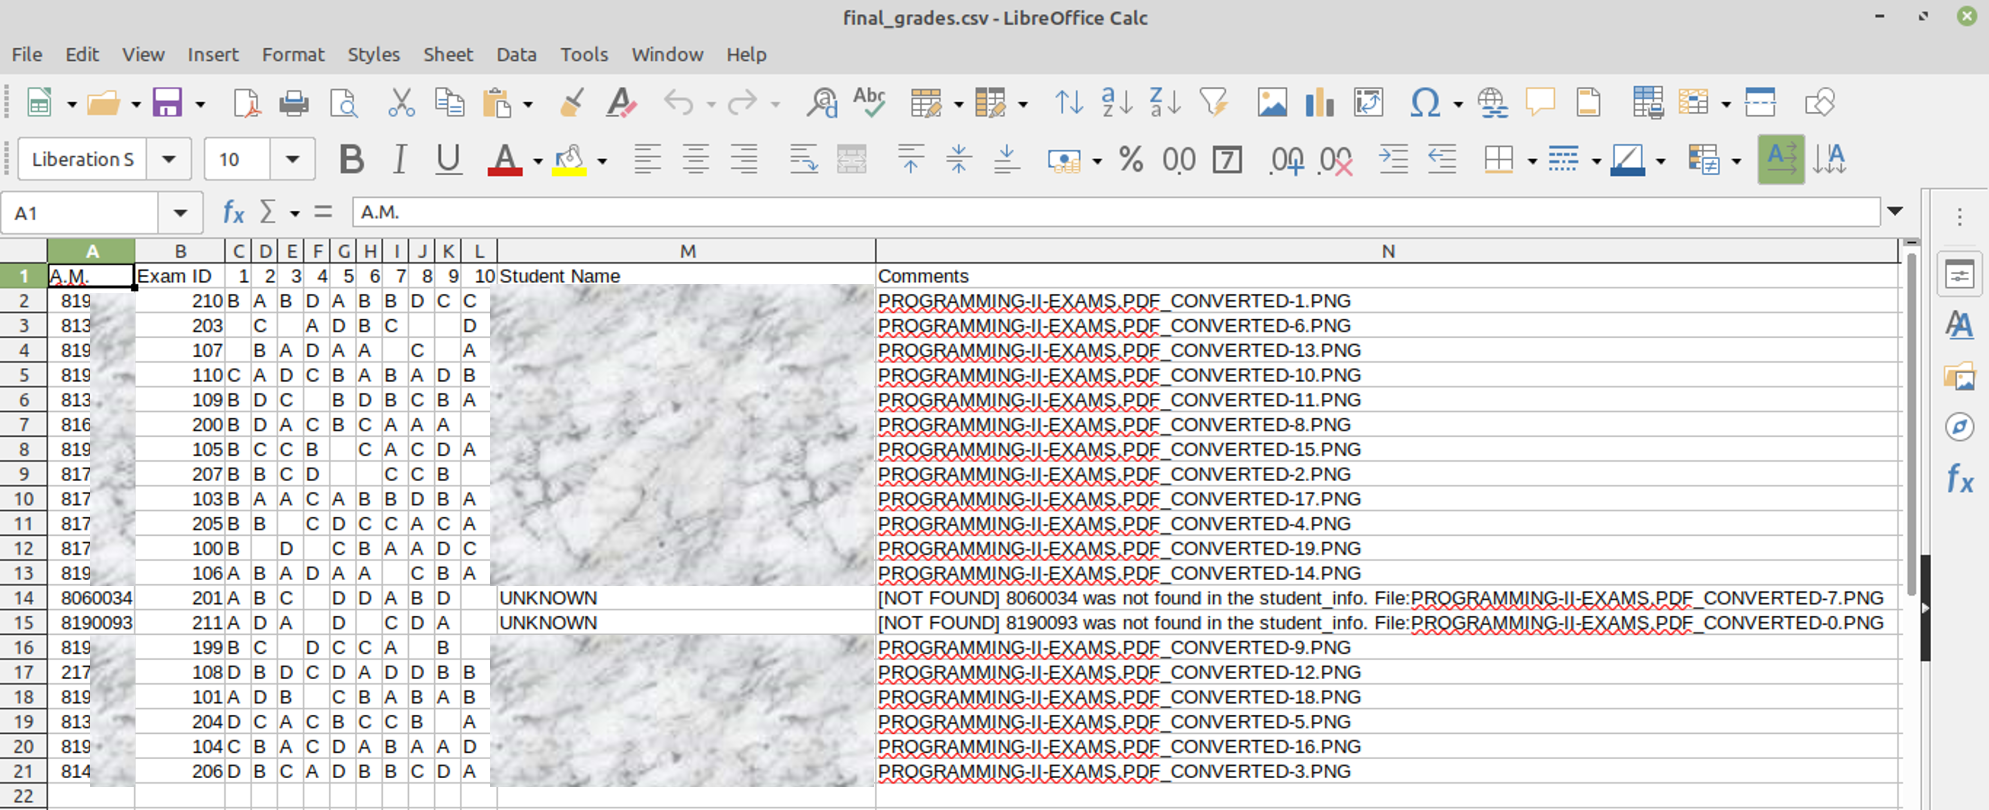Screen dimensions: 1989x810
Task: Toggle Italic formatting
Action: point(399,160)
